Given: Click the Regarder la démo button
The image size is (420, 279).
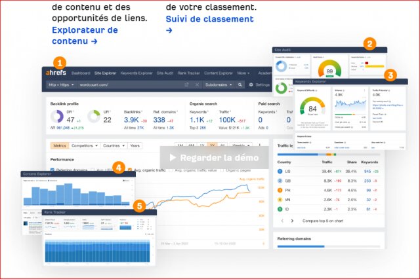Looking at the screenshot, I should coord(215,158).
